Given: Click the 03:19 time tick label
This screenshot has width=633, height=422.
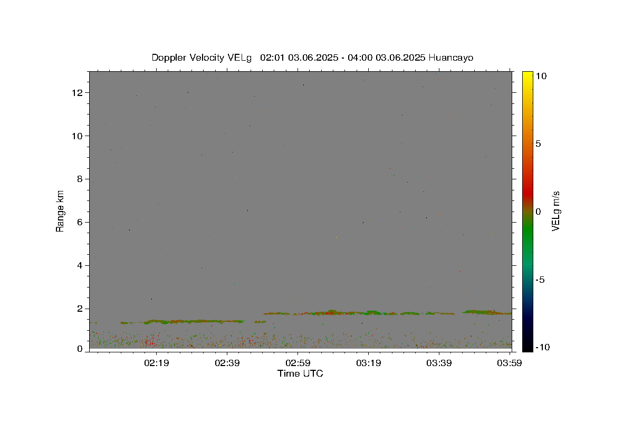Looking at the screenshot, I should 368,363.
